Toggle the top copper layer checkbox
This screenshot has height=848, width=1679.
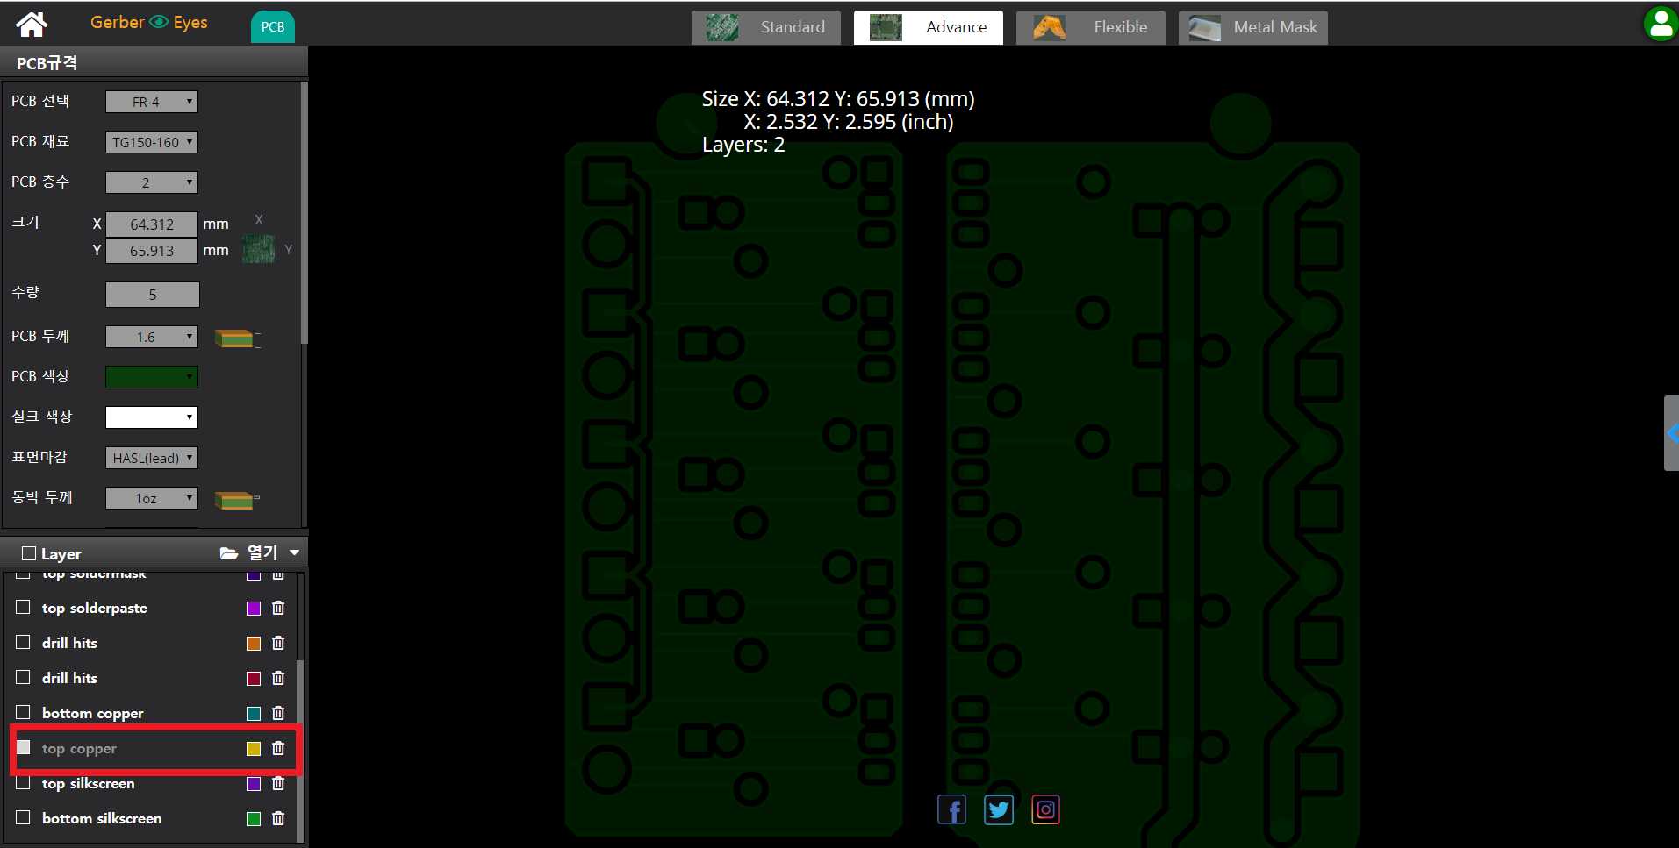[x=24, y=747]
